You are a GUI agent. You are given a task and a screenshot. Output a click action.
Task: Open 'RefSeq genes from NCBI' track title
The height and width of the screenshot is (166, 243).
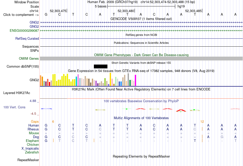click(x=141, y=35)
